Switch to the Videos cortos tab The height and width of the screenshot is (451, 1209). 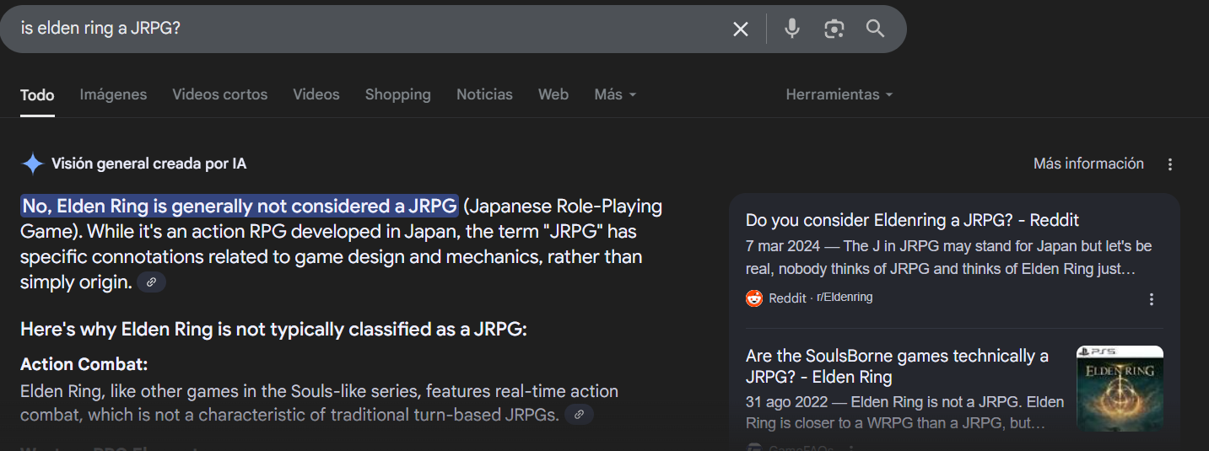click(219, 94)
